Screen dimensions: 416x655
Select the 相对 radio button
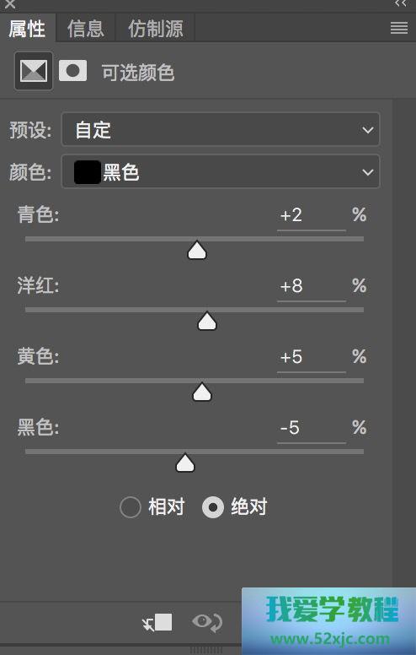click(131, 507)
